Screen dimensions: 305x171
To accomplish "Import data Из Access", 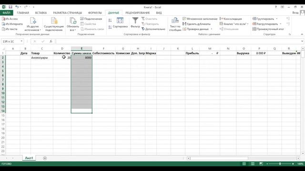I will tap(10, 19).
